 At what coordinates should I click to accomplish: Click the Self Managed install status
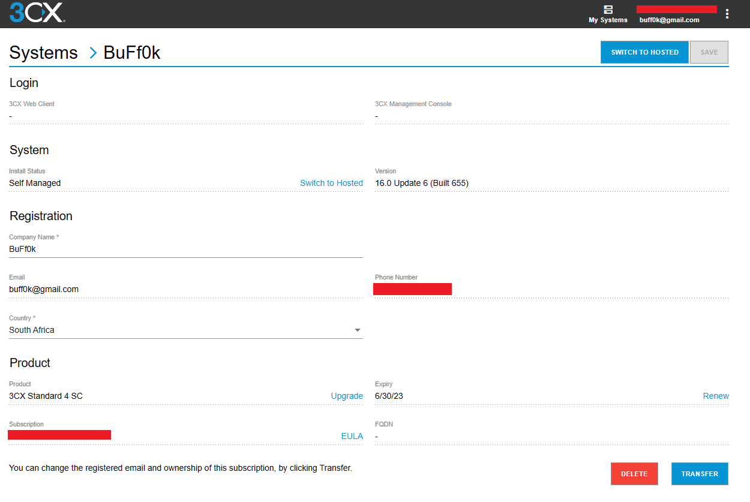pos(35,183)
